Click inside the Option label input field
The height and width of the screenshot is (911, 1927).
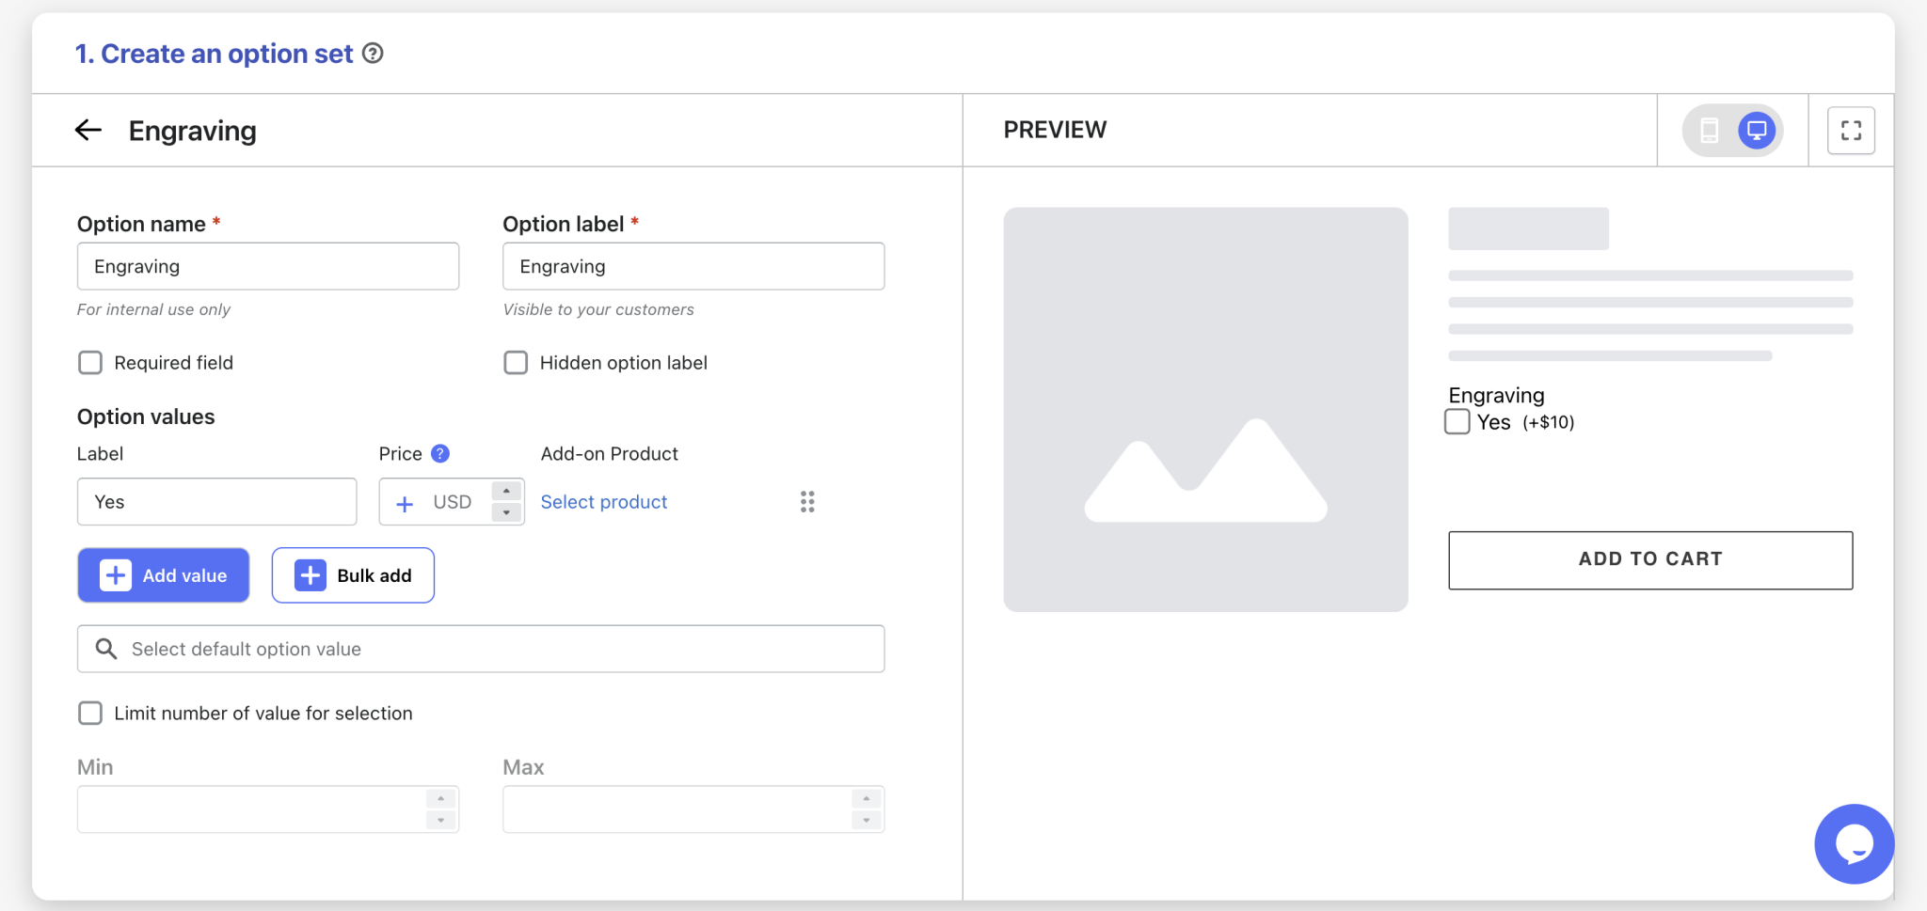693,266
